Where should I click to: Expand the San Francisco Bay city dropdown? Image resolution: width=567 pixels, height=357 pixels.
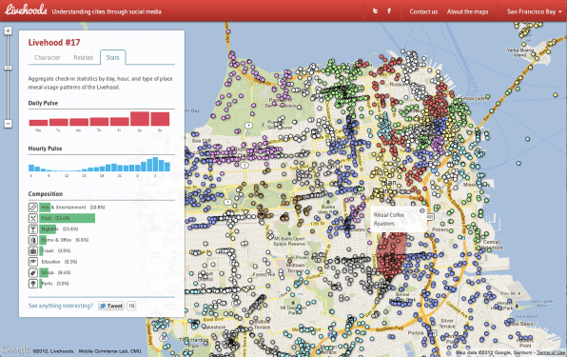(534, 11)
